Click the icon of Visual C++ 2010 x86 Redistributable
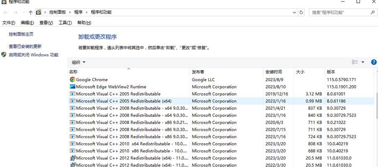This screenshot has height=167, width=378. [72, 151]
